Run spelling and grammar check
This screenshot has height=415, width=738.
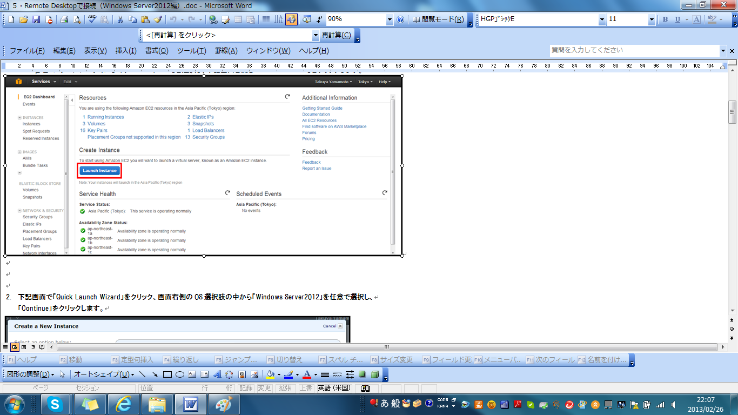pyautogui.click(x=92, y=19)
